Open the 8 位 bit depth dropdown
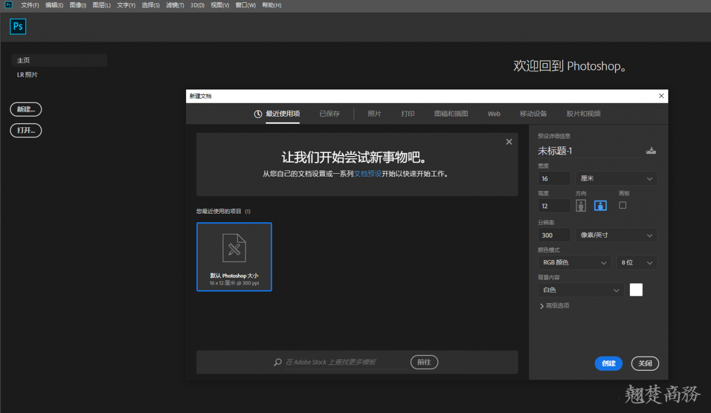711x413 pixels. click(x=637, y=263)
